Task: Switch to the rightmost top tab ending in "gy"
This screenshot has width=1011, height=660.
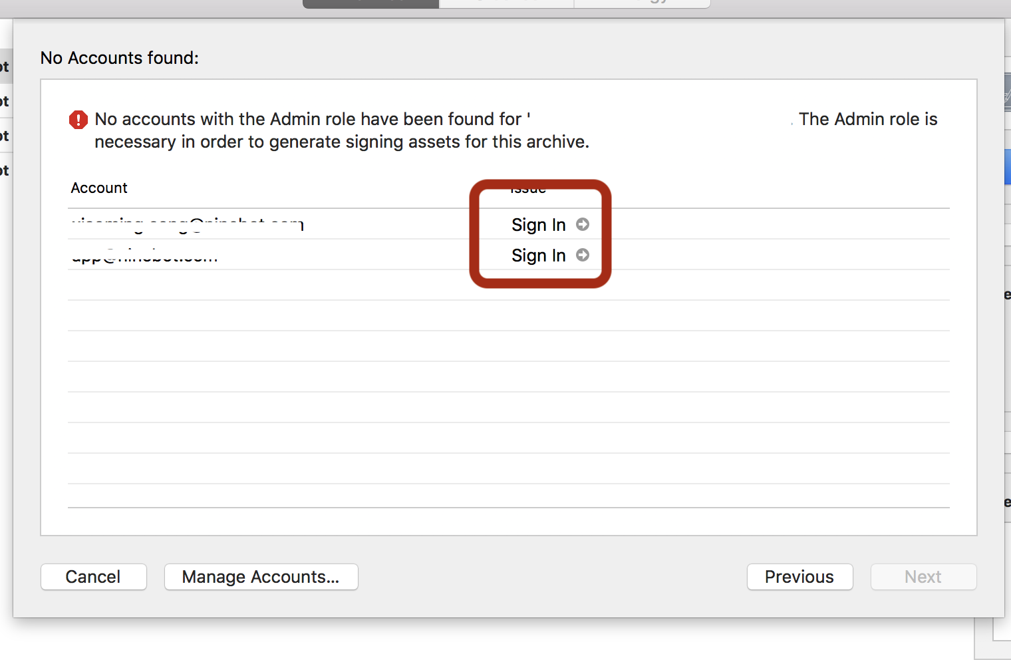Action: click(x=643, y=3)
